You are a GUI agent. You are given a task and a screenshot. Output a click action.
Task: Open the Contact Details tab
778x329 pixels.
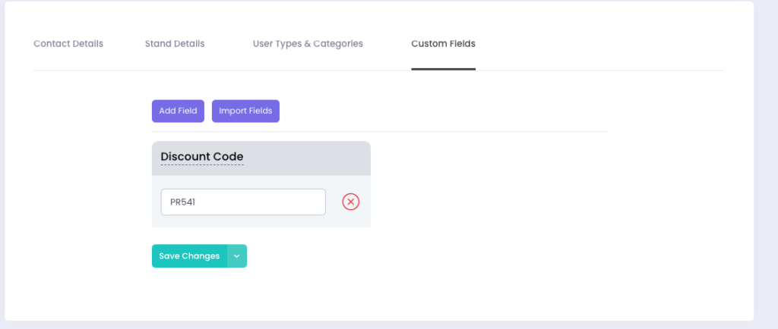68,44
